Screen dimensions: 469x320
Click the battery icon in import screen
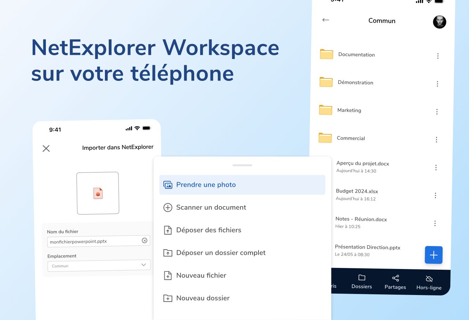pos(147,128)
